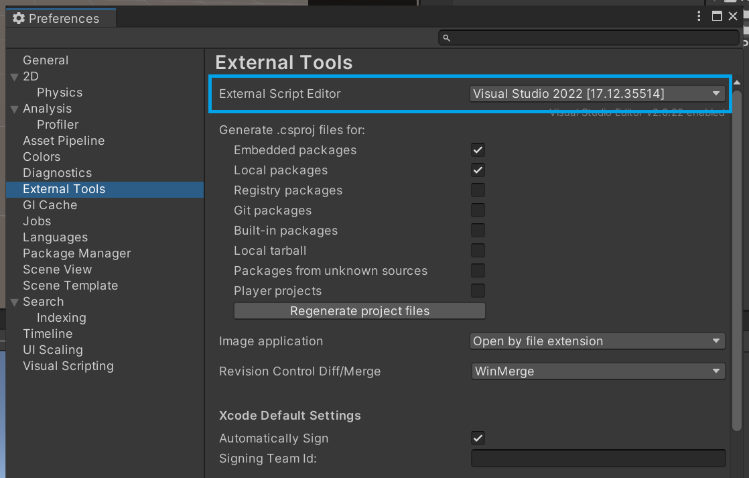Maximize the Preferences window

tap(717, 16)
